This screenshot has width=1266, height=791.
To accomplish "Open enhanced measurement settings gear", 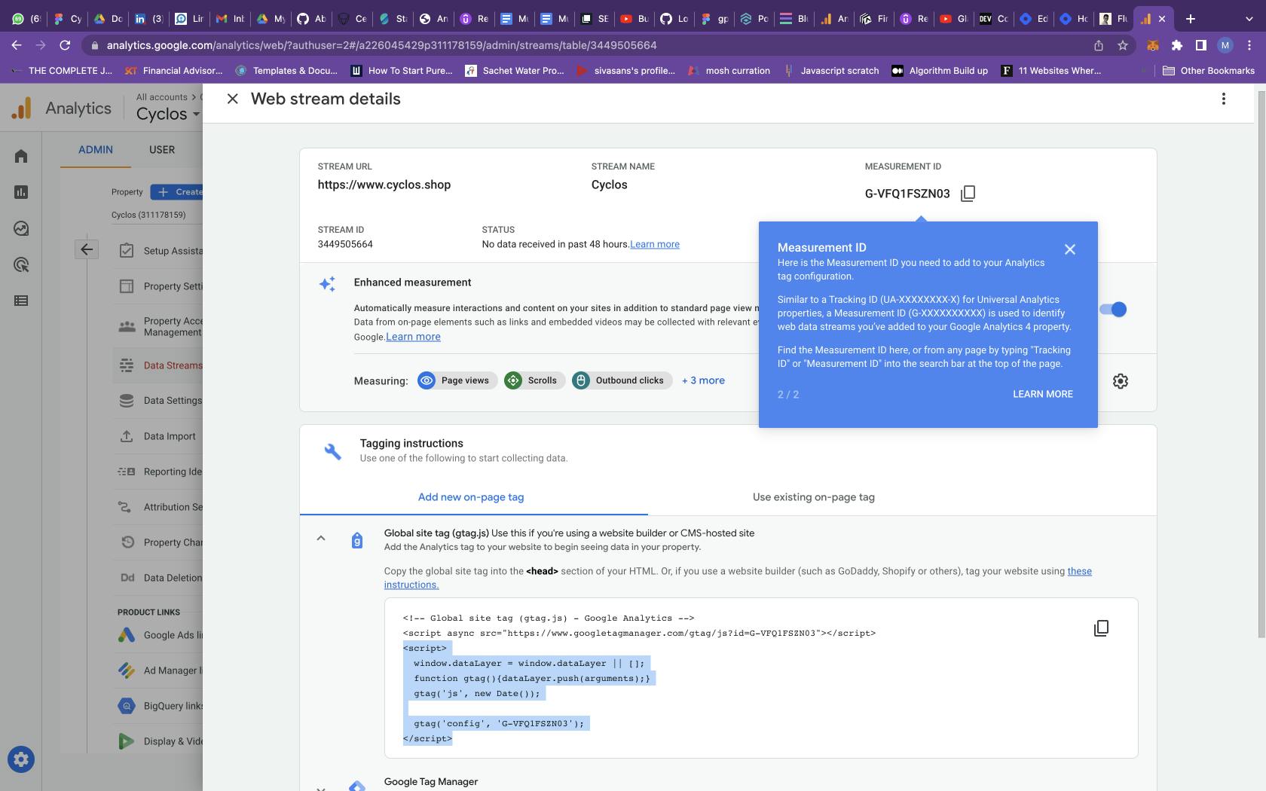I will click(x=1121, y=381).
